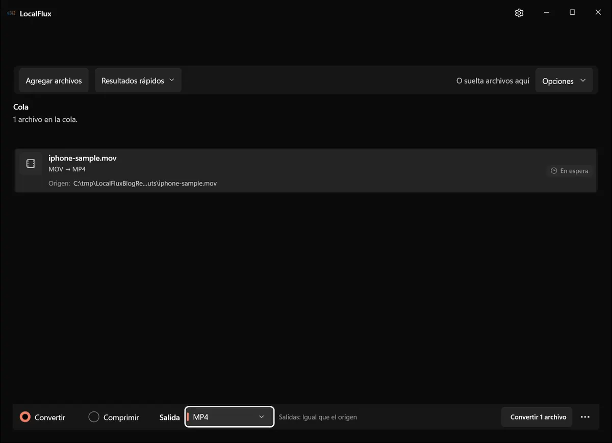Viewport: 612px width, 443px height.
Task: Expand the Resultados rápidos dropdown
Action: (138, 81)
